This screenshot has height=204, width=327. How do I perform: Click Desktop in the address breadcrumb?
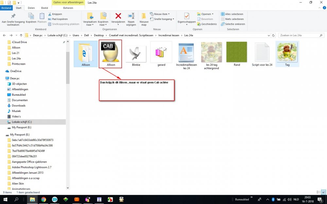(x=99, y=35)
